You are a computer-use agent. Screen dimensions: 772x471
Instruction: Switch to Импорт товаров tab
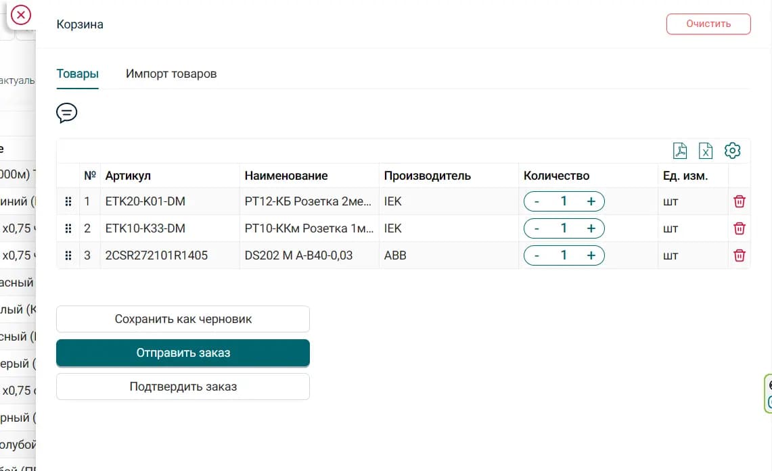pyautogui.click(x=171, y=74)
